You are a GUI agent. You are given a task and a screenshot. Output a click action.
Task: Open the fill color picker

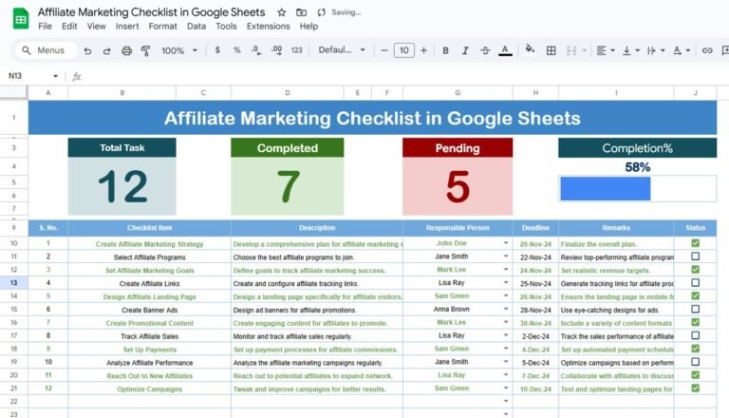pos(530,49)
